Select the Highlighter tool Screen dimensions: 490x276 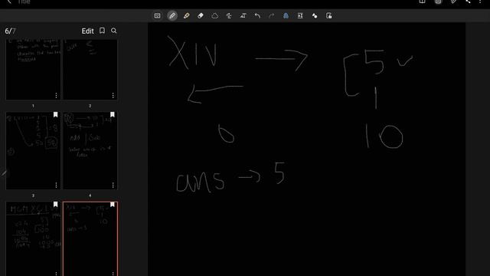click(x=187, y=15)
